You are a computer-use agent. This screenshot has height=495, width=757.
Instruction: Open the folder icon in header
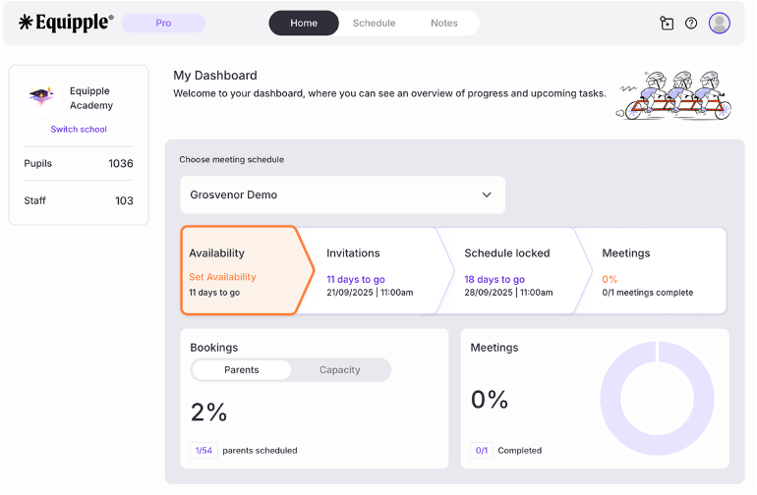667,24
